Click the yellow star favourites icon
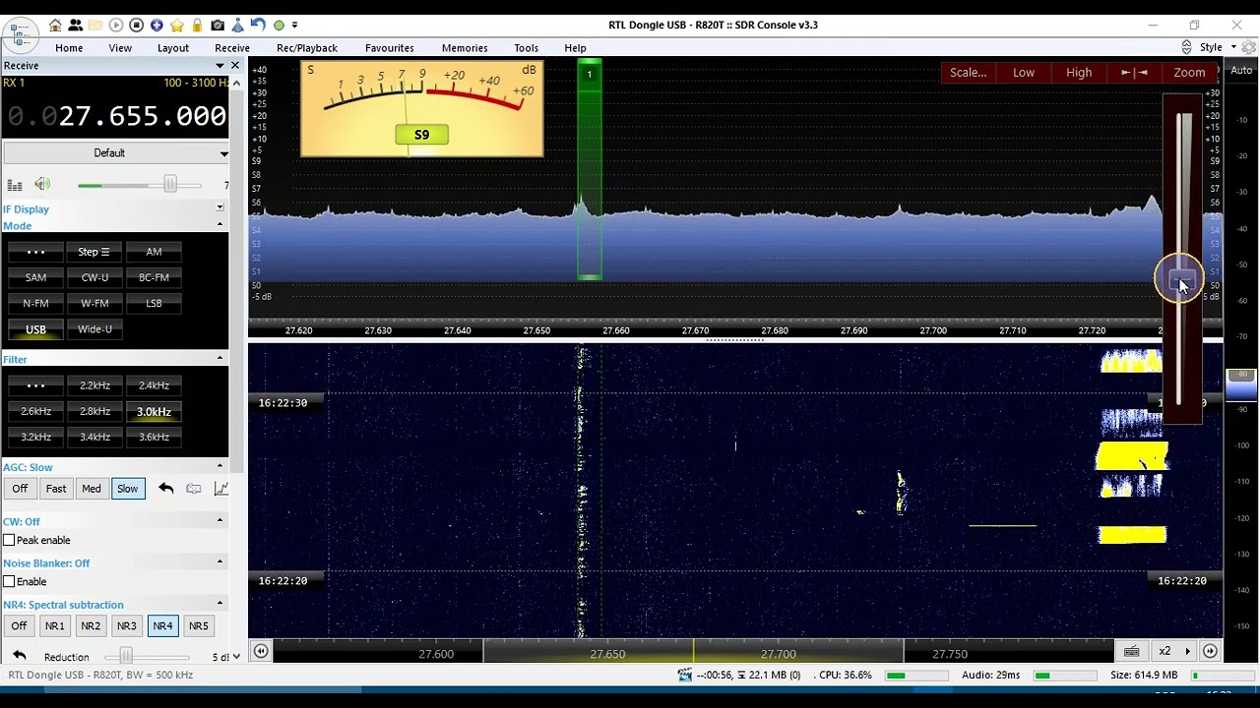Screen dimensions: 1260x708 coord(176,25)
